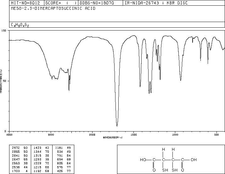Select peak value 1215 in the table
Viewport: 225px width, 174px height.
coord(37,167)
